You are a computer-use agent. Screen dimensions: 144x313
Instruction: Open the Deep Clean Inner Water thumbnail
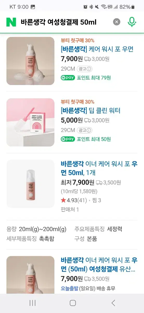30,122
